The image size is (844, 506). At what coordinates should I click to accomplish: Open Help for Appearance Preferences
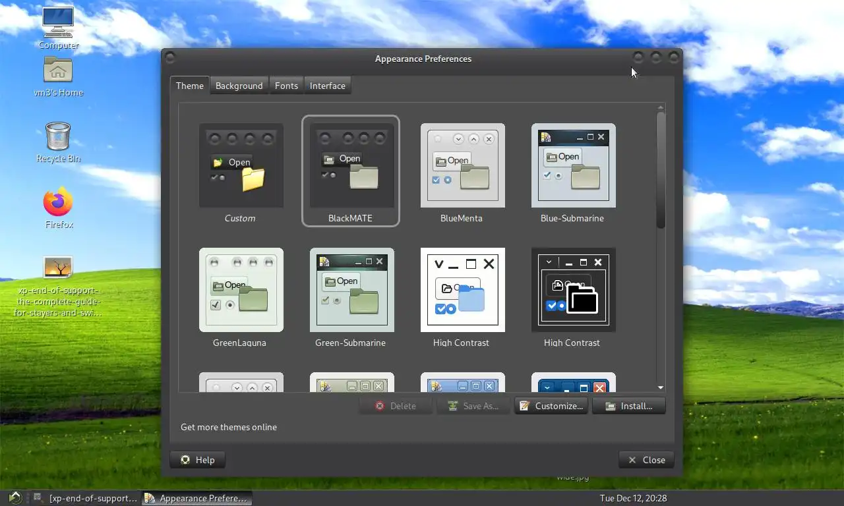(x=197, y=460)
